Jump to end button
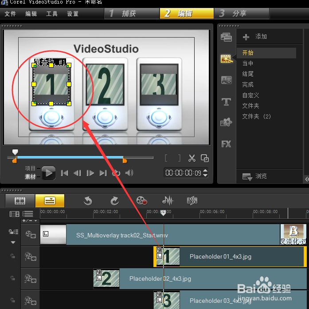The height and width of the screenshot is (309, 309). 103,173
